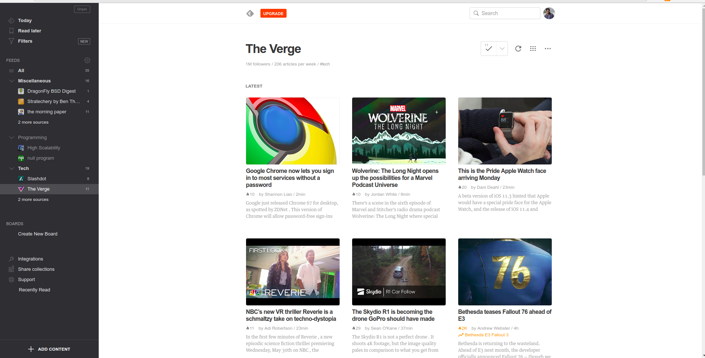The width and height of the screenshot is (705, 358).
Task: Open the Recently Read list
Action: [34, 290]
